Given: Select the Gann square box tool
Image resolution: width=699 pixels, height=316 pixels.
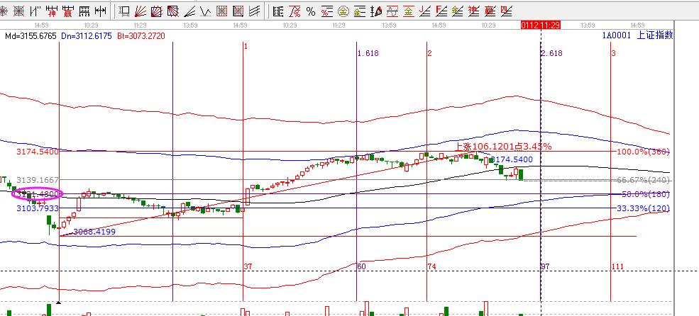Looking at the screenshot, I should click(x=156, y=11).
